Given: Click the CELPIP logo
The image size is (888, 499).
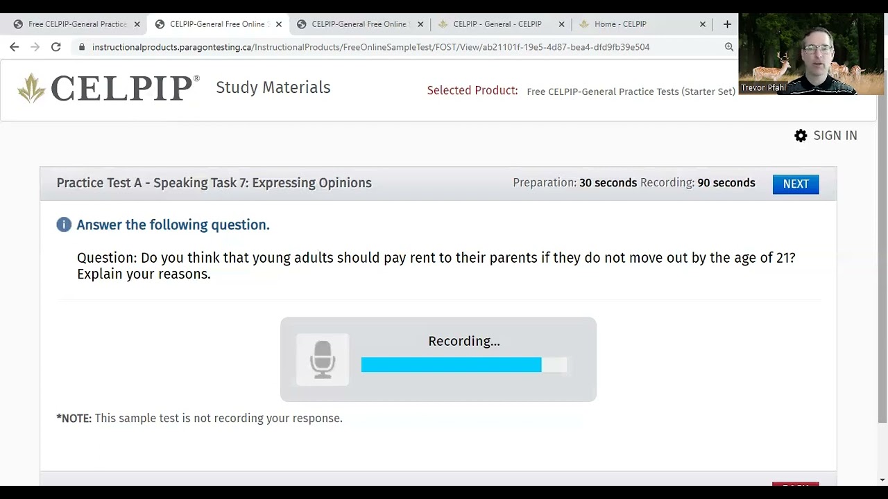Looking at the screenshot, I should 108,88.
